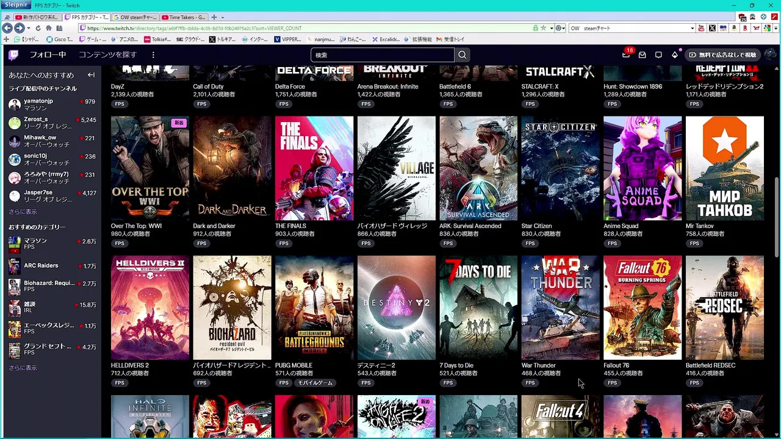Viewport: 781px width, 439px height.
Task: Click the Rakuten search engine icon
Action: pos(745,28)
